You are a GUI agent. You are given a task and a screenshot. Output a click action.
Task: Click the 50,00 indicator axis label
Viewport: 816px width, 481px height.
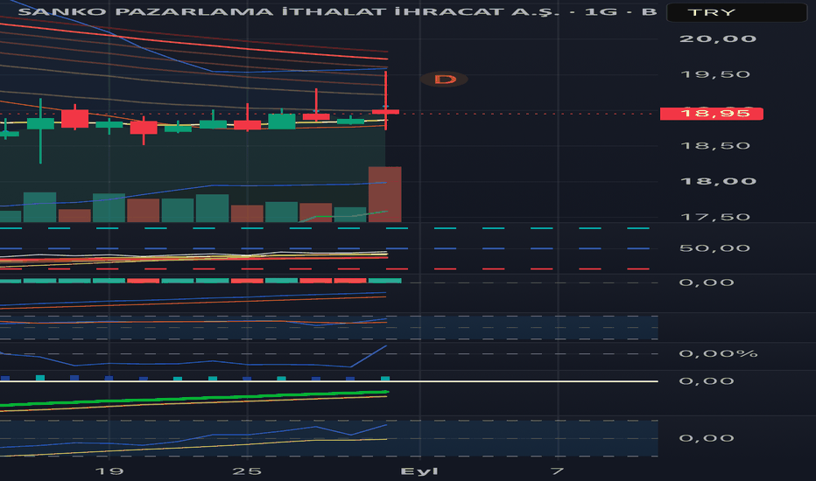[x=714, y=248]
